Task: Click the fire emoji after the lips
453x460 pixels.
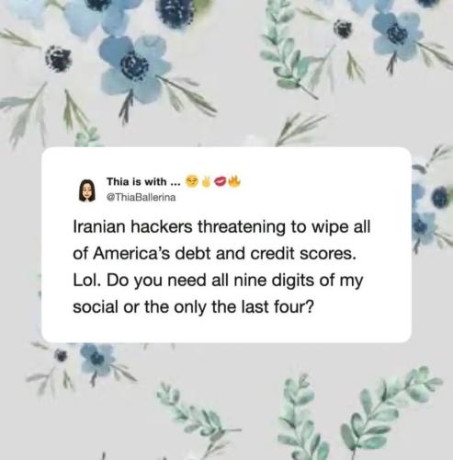Action: pos(234,181)
